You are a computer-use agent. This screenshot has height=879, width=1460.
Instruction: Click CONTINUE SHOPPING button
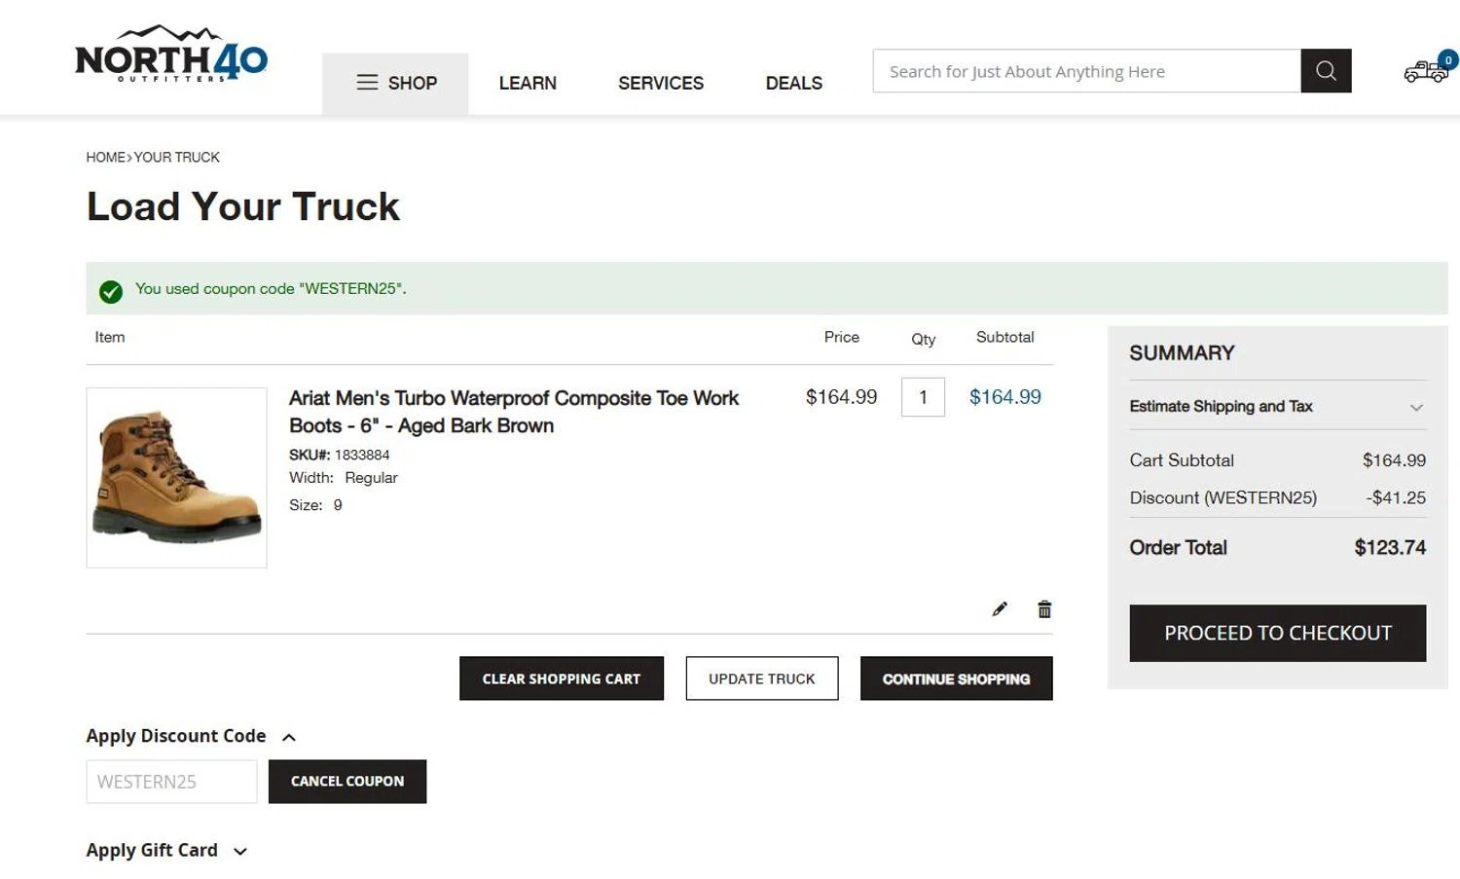(x=957, y=678)
